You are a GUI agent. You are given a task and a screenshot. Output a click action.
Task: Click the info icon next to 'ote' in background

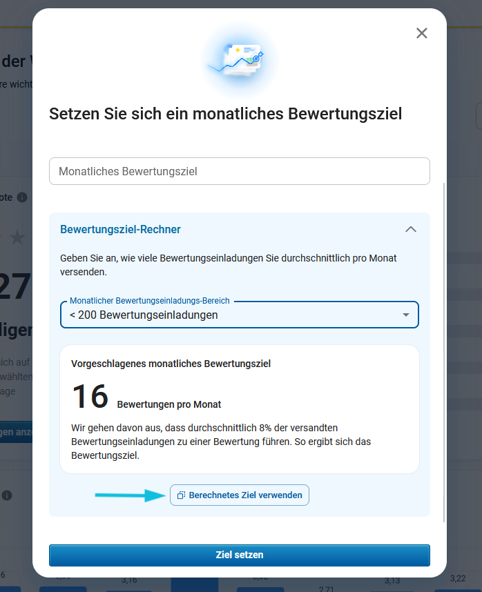tap(22, 197)
